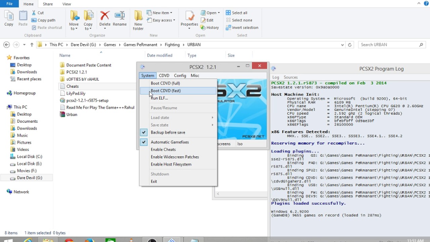Click the Cut scissors command
Screen dimensions: 430x242
38,13
